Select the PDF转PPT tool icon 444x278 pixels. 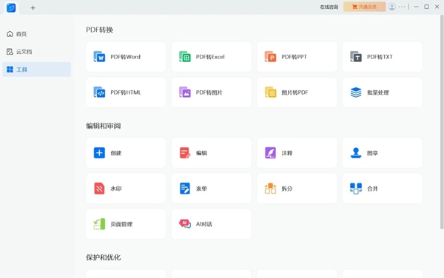270,57
